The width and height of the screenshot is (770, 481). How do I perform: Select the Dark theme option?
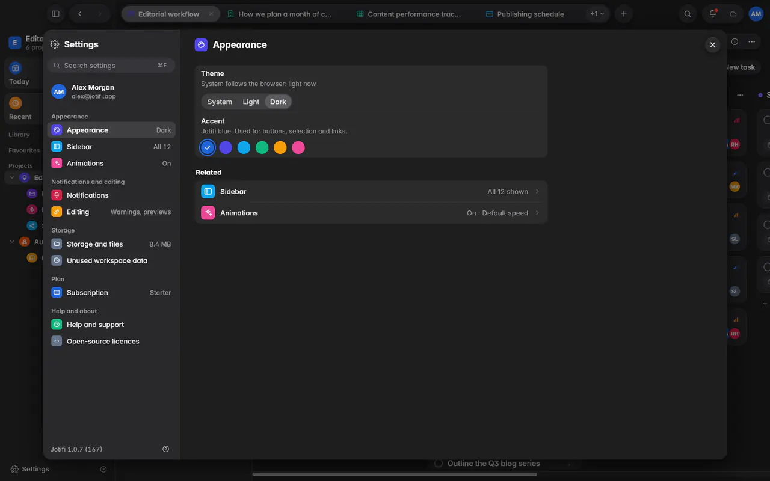(x=278, y=102)
